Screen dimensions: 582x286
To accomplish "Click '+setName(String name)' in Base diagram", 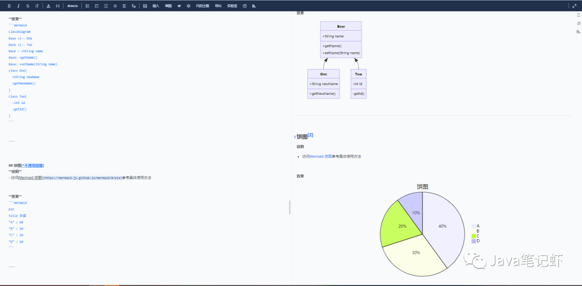I will (x=341, y=53).
